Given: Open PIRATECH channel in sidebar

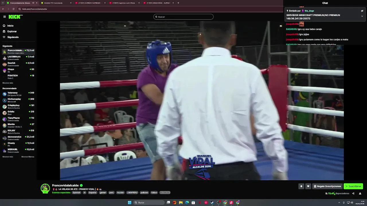Looking at the screenshot, I should click(x=18, y=77).
